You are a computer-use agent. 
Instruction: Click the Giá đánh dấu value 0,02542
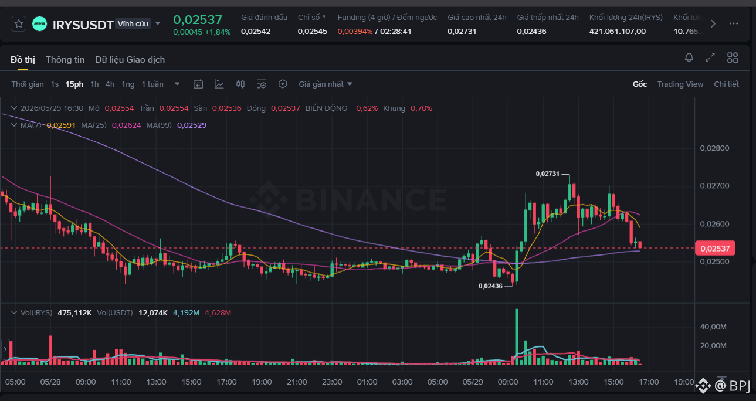tap(256, 31)
